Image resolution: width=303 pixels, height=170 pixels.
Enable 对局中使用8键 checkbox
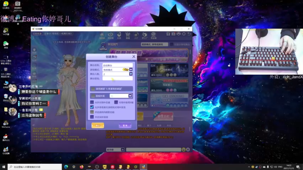pos(116,102)
